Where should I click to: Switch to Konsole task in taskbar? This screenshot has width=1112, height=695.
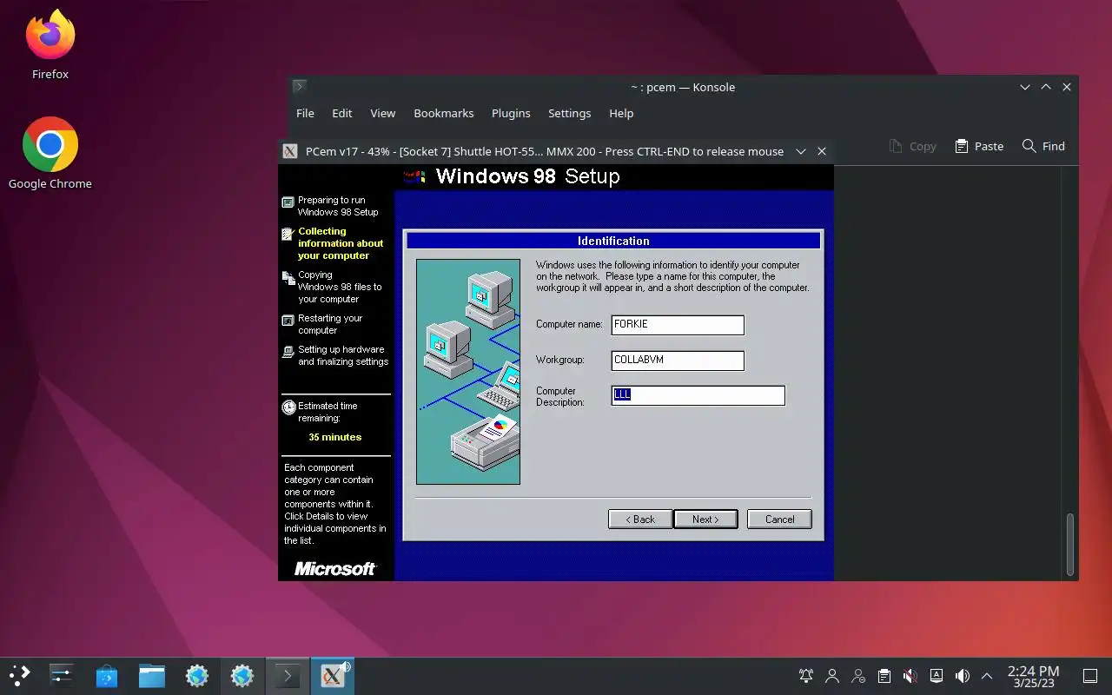point(288,675)
